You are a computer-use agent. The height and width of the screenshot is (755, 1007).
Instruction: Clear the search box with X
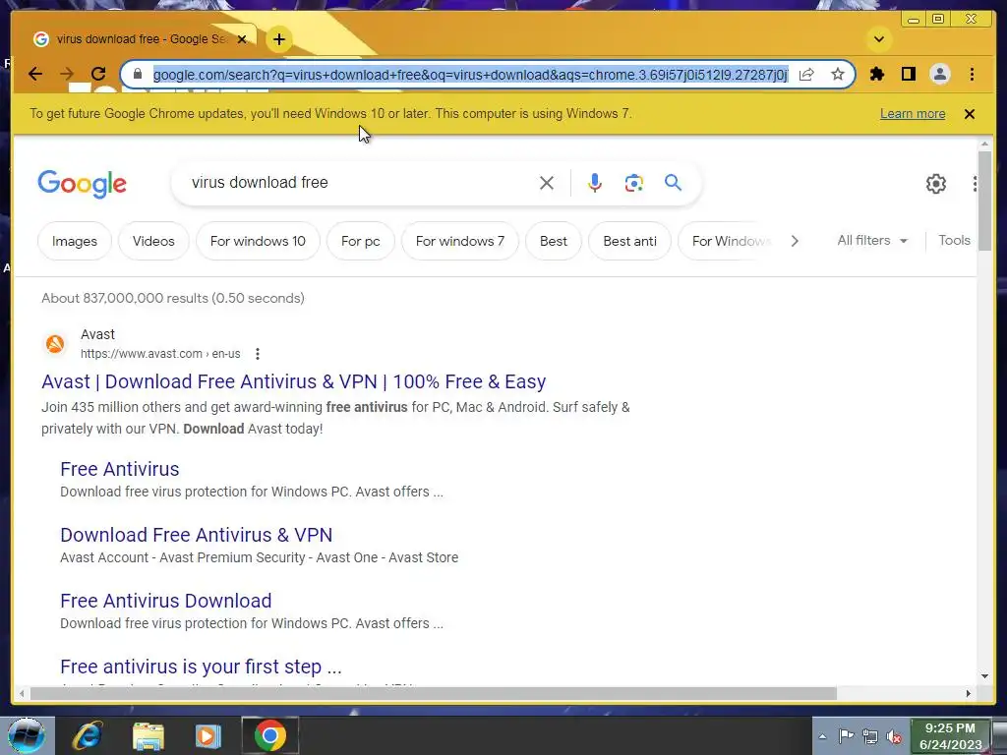coord(547,183)
